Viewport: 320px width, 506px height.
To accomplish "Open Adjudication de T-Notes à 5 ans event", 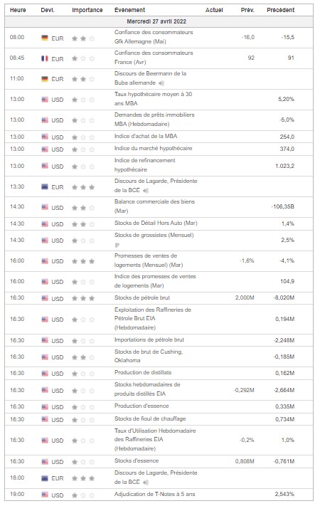I will (154, 494).
